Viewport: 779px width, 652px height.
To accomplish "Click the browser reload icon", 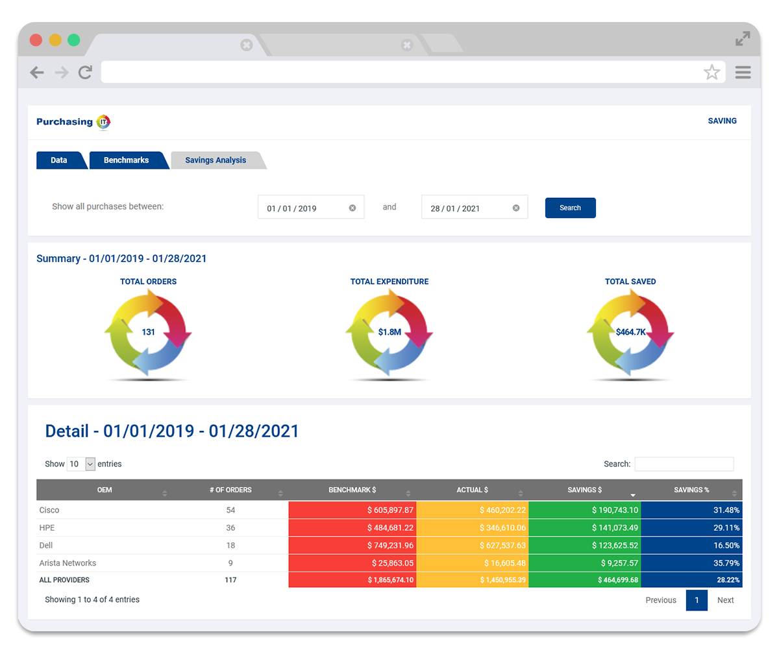I will point(85,73).
